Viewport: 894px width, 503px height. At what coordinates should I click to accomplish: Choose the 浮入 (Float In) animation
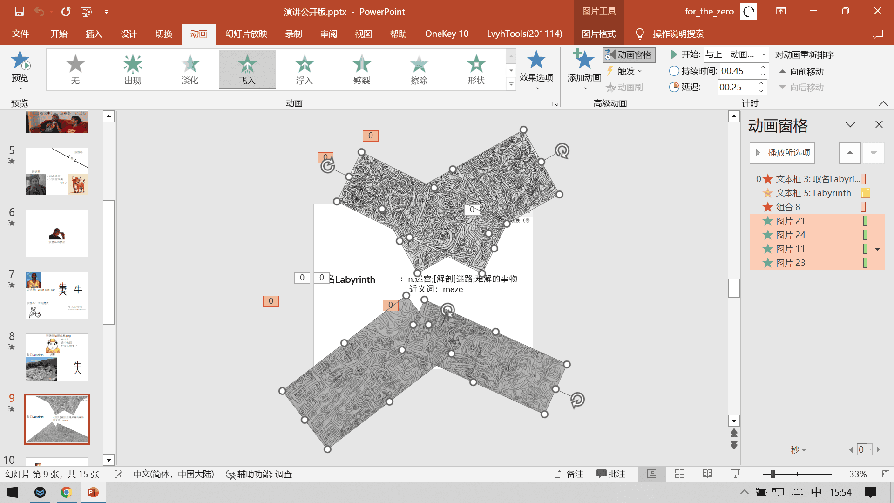tap(304, 69)
